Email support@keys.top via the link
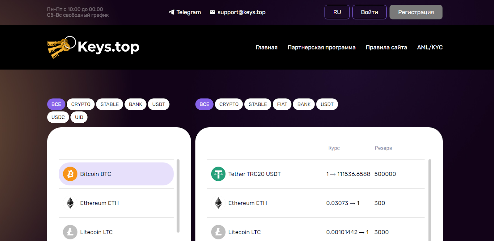 click(x=238, y=12)
